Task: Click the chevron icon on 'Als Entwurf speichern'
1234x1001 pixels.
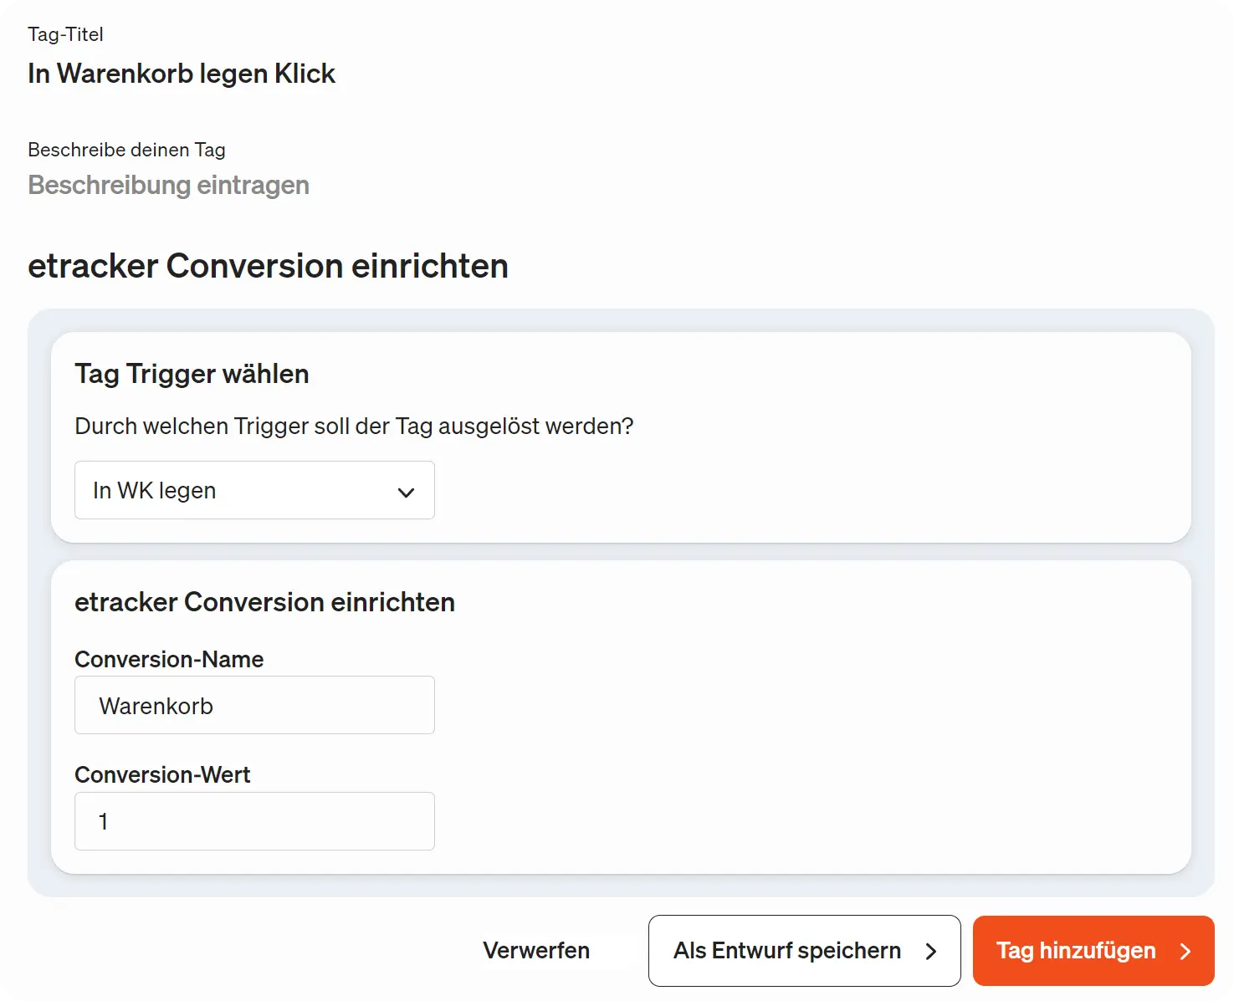Action: (x=930, y=951)
